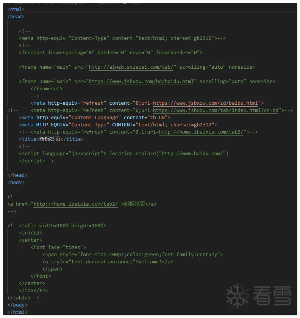This screenshot has width=300, height=318.
Task: Click the aiweb.sxiazai.com/tab/ URL link
Action: pyautogui.click(x=131, y=67)
